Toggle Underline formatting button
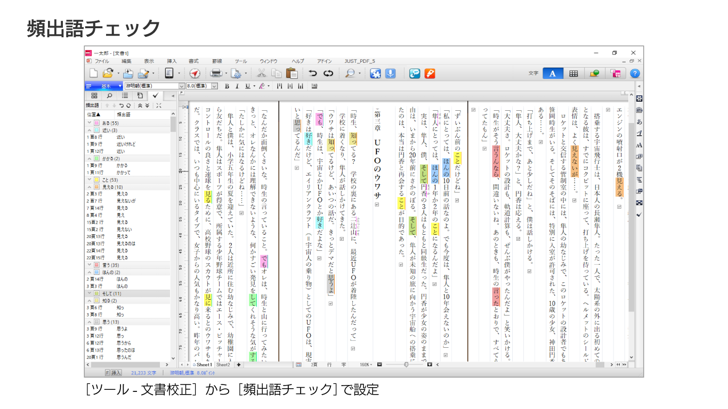This screenshot has width=728, height=409. (x=247, y=86)
